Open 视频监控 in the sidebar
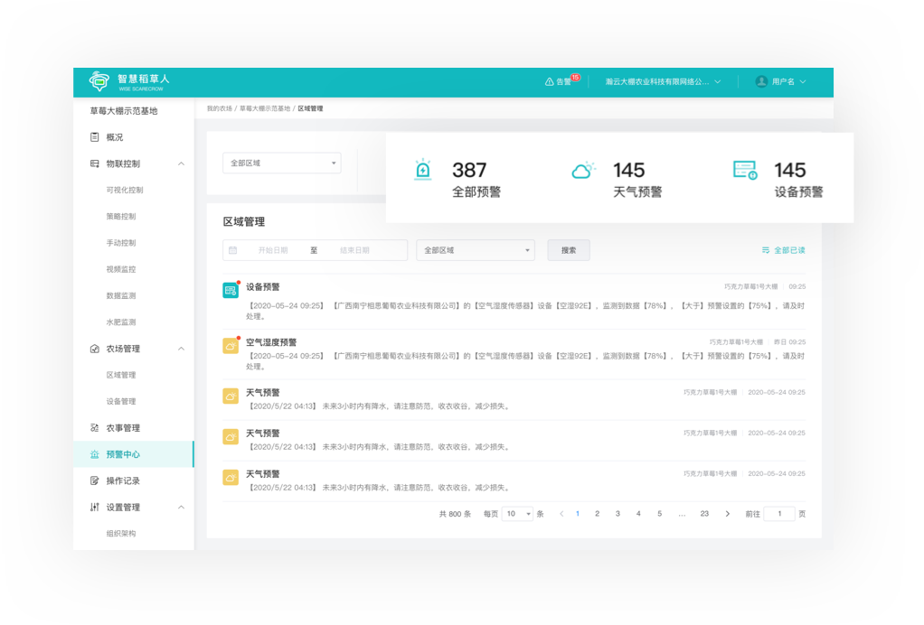This screenshot has width=924, height=625. 121,269
